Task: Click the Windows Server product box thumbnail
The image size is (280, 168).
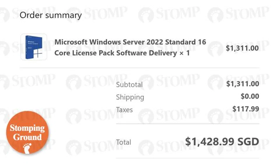Action: (34, 47)
